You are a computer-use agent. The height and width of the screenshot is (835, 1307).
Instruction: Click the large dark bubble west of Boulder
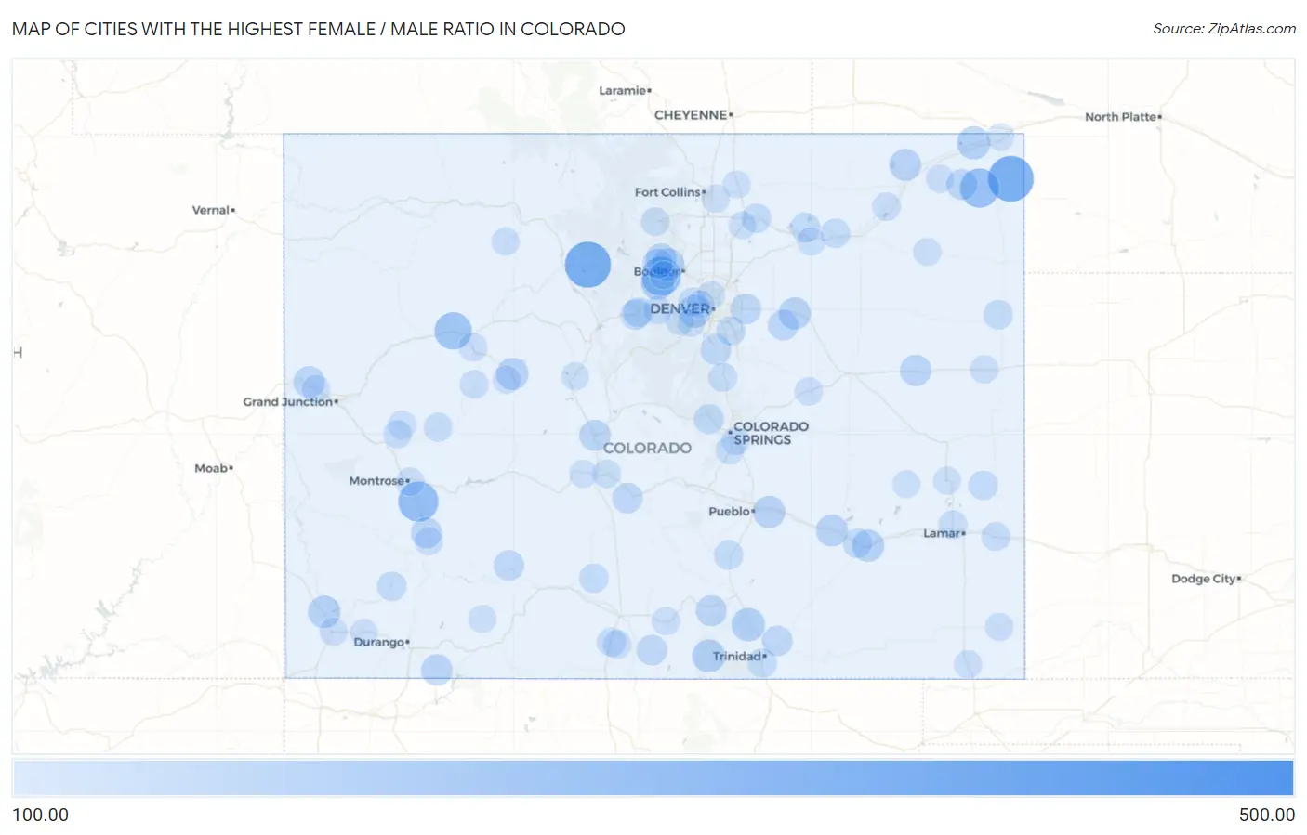click(587, 265)
